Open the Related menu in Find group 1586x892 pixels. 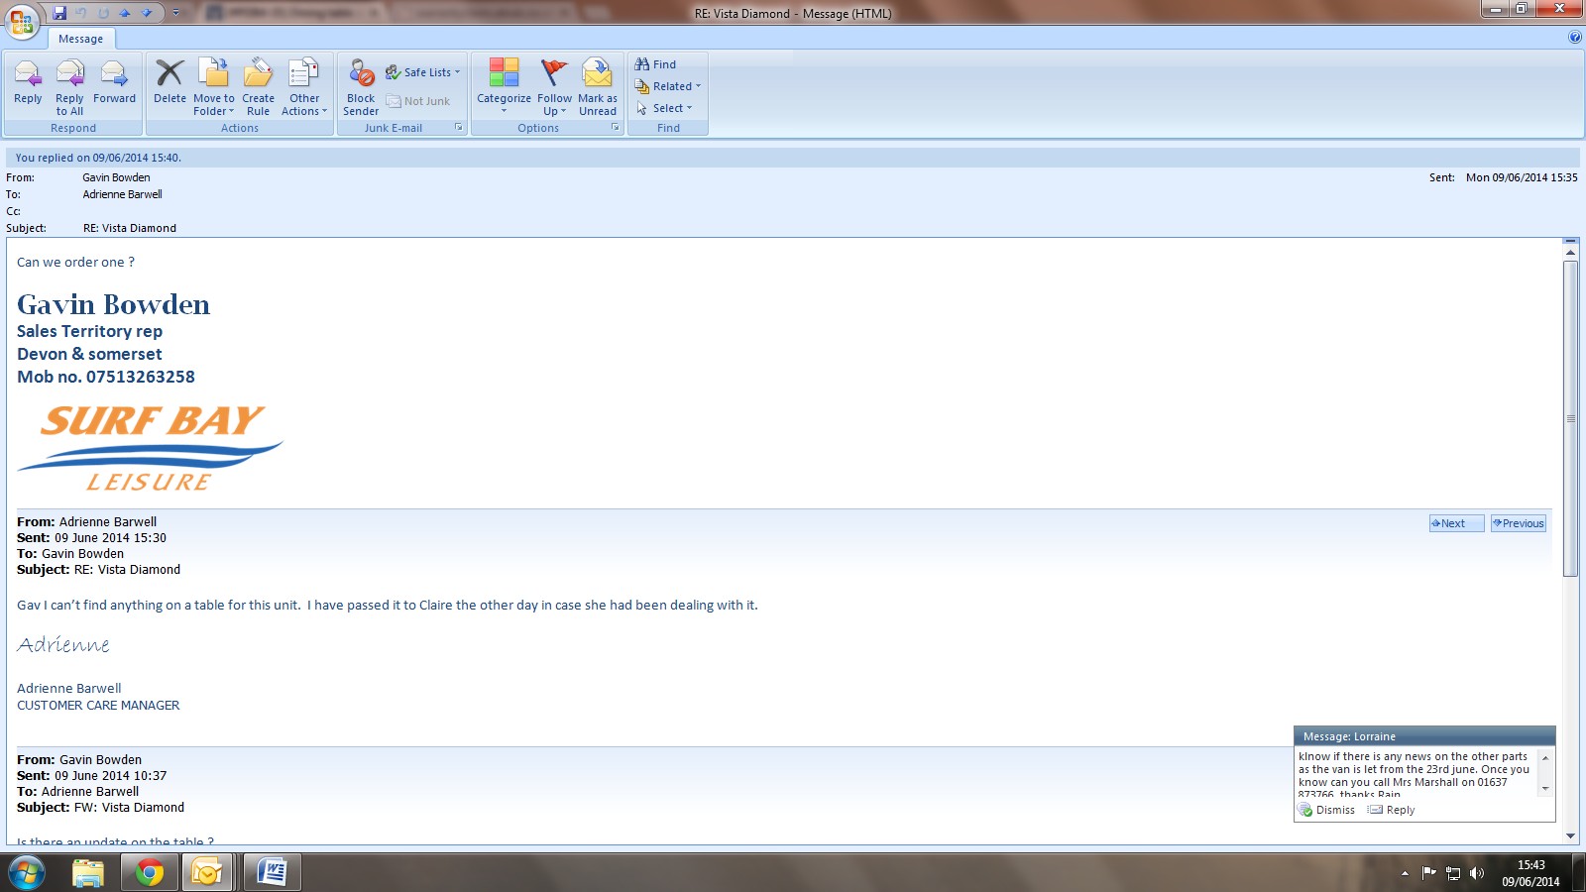pyautogui.click(x=669, y=86)
